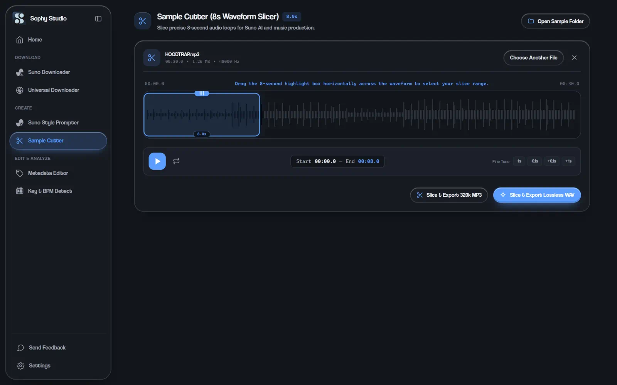Open Metadata Editor tool
This screenshot has height=385, width=617.
58,173
